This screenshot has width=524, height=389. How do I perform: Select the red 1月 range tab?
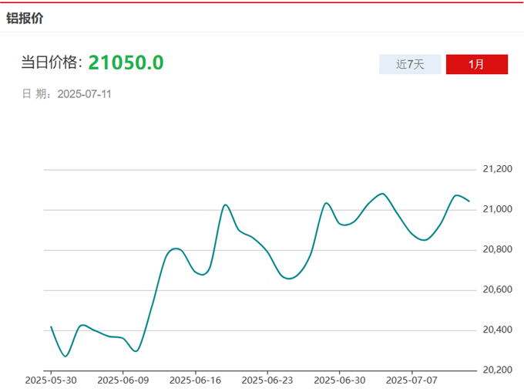tap(476, 64)
